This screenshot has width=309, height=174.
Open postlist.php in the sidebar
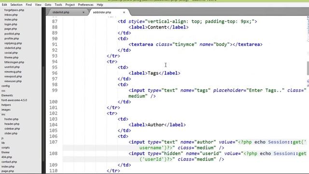(12, 33)
